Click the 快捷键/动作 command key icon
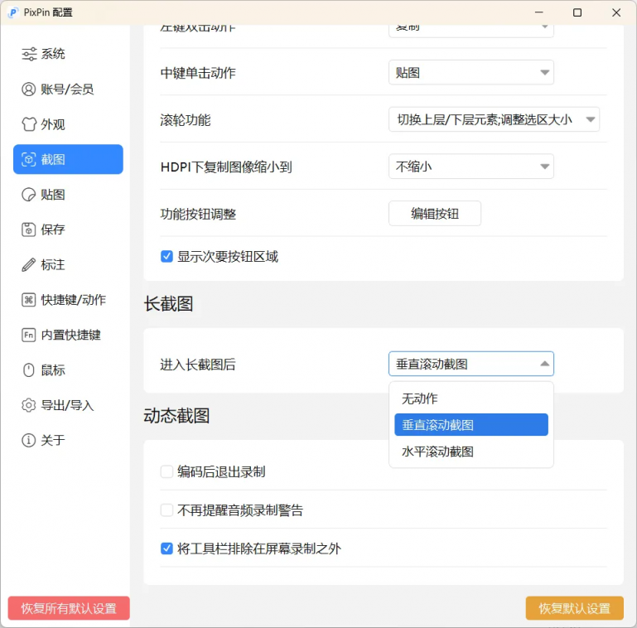Viewport: 637px width, 628px height. click(x=29, y=300)
